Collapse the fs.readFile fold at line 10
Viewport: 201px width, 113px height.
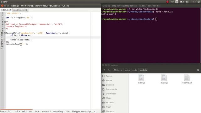(x=5, y=33)
